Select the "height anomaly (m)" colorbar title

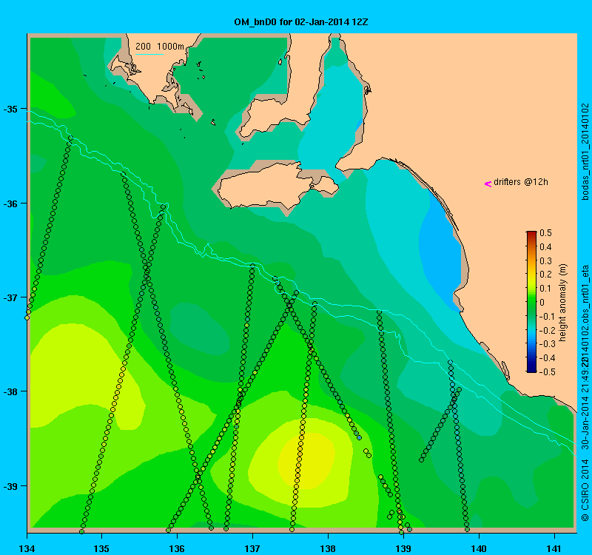(563, 302)
